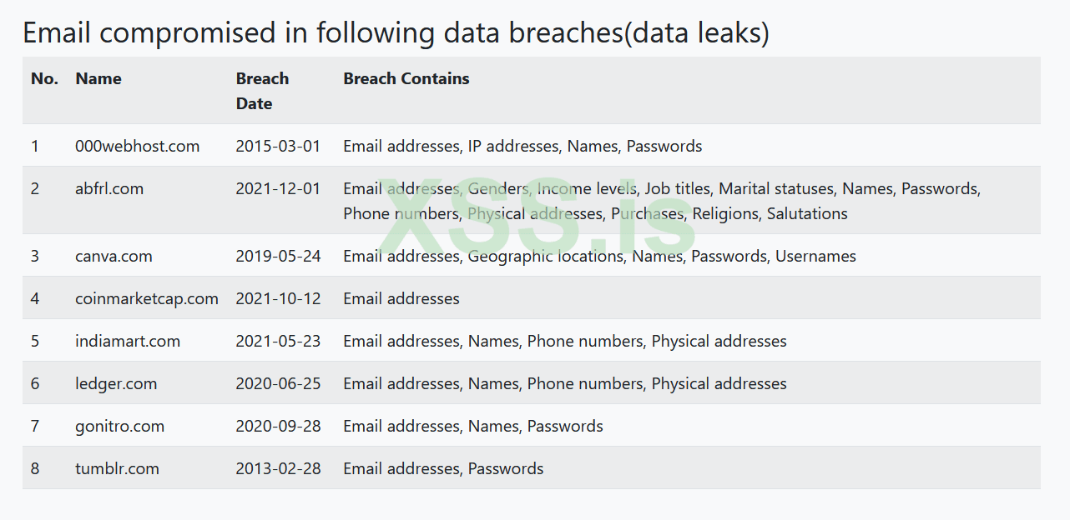Click the indiamart.com breach name
Screen dimensions: 1070x520
(128, 342)
